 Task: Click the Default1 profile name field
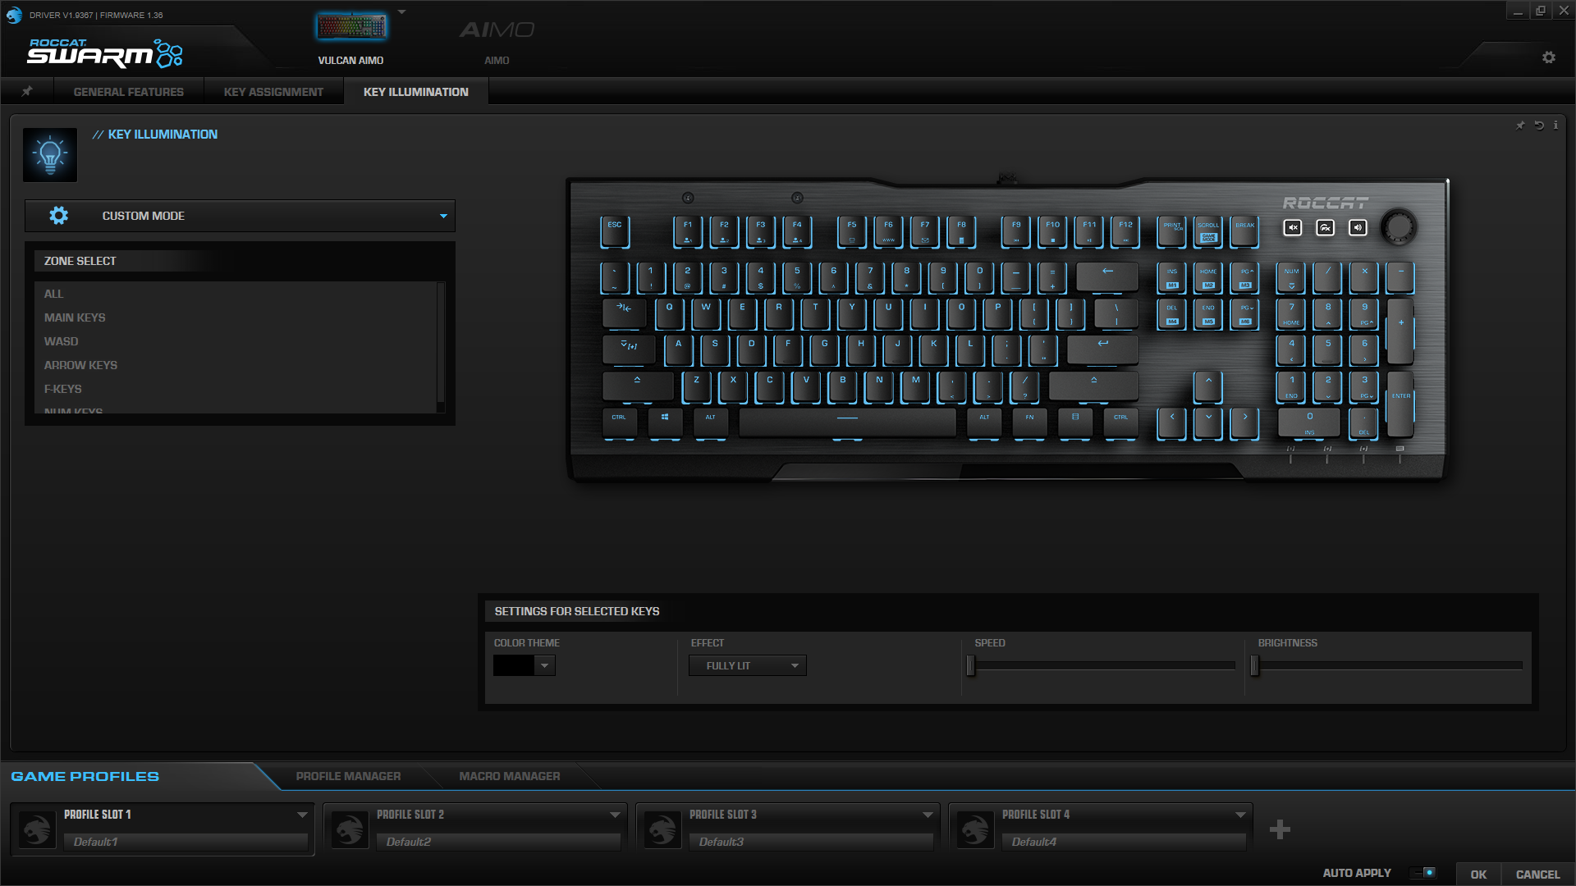(186, 842)
